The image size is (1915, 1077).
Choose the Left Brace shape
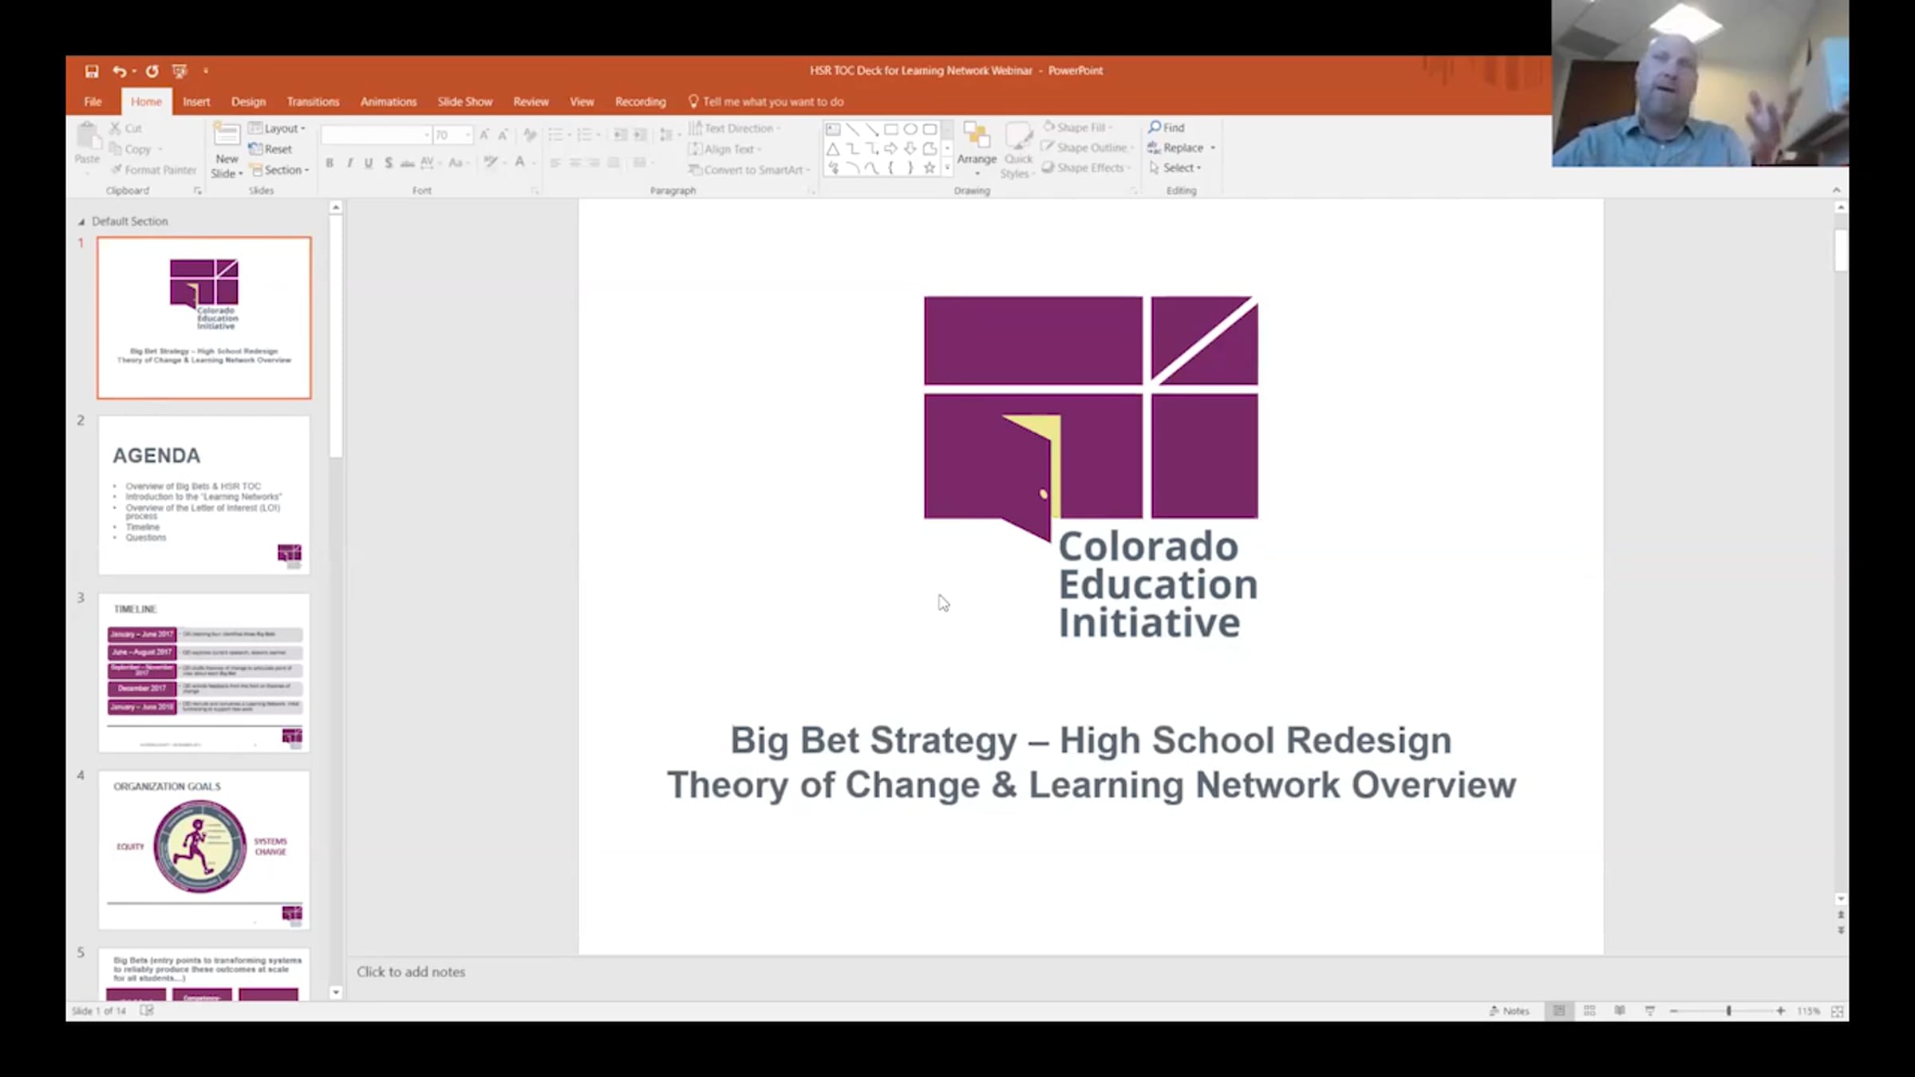[891, 168]
